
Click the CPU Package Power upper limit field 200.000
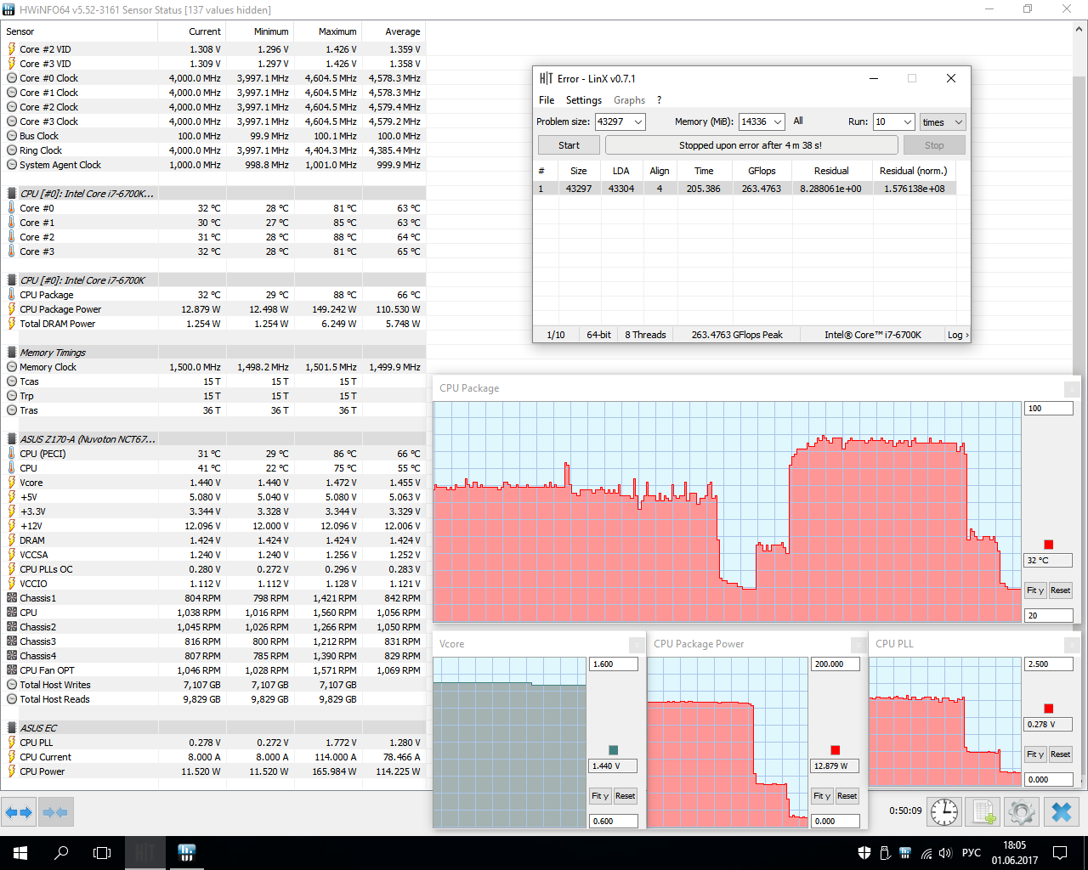pos(836,664)
